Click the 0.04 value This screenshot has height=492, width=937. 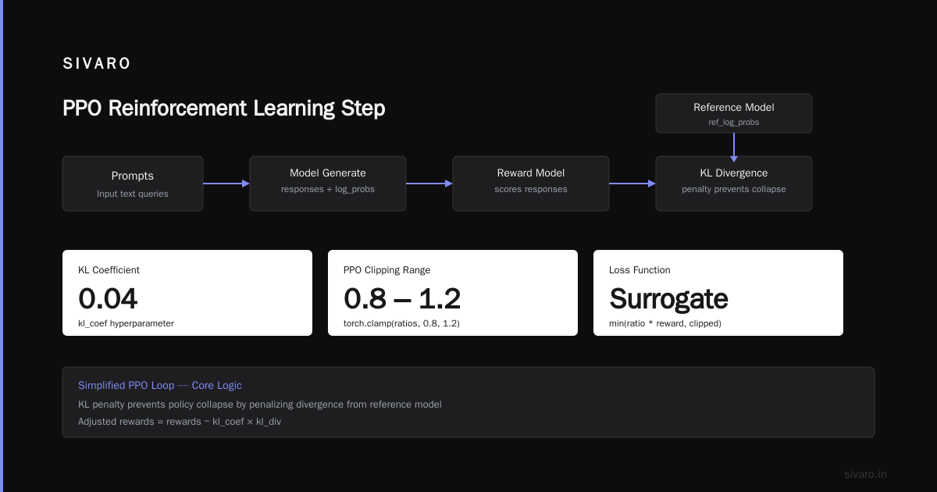[x=108, y=298]
